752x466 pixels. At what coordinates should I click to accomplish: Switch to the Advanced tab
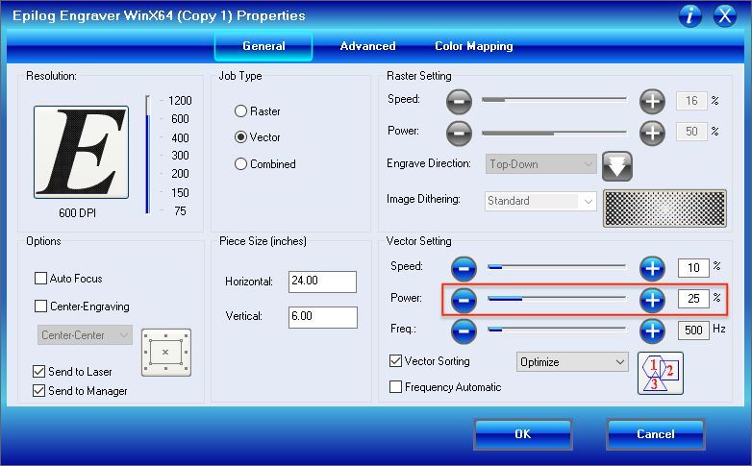coord(368,46)
